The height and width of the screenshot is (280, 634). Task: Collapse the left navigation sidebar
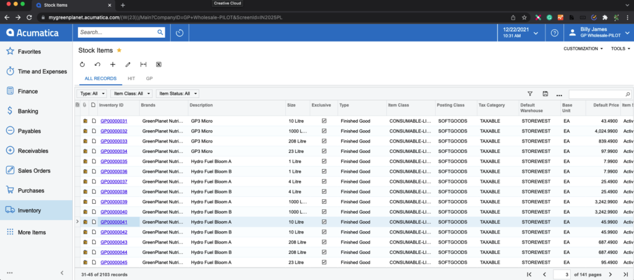[62, 273]
